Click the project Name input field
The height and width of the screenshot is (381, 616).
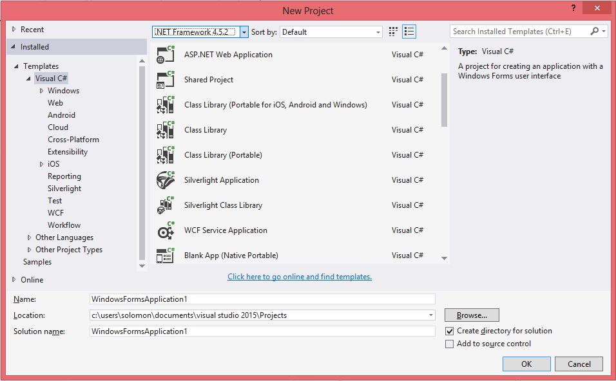tap(262, 299)
